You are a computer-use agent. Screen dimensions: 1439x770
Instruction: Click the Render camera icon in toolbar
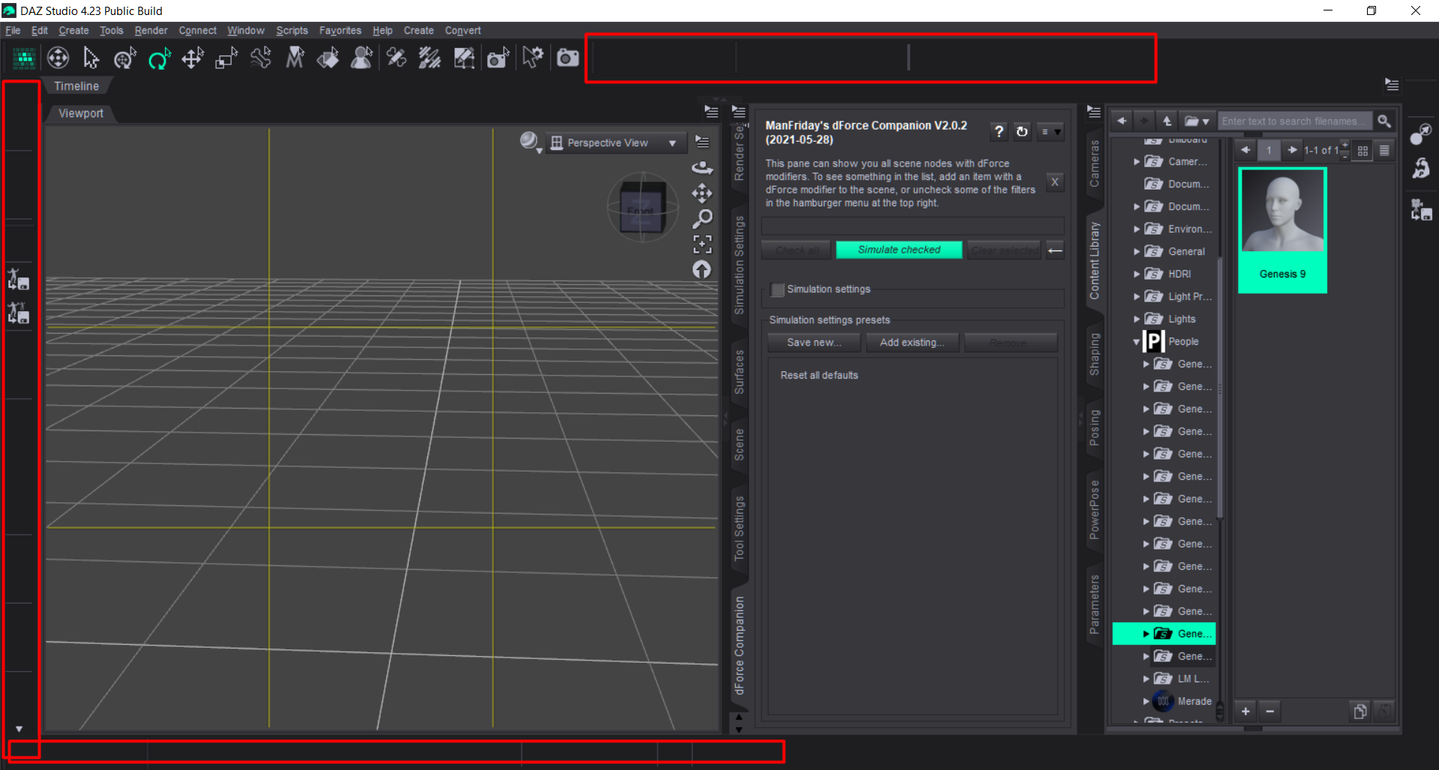568,58
